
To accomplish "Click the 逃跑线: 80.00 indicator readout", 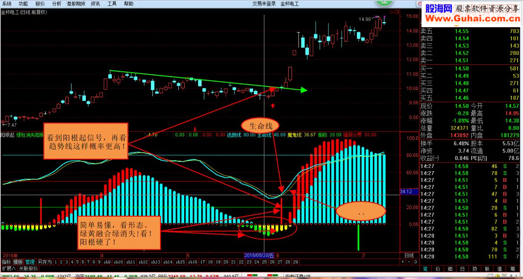I will (x=241, y=135).
